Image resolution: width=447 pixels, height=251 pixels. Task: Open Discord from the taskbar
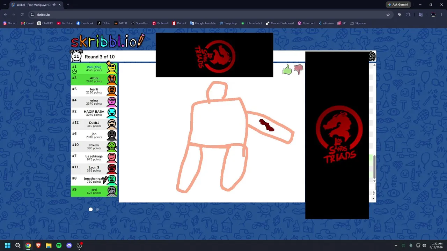click(69, 245)
